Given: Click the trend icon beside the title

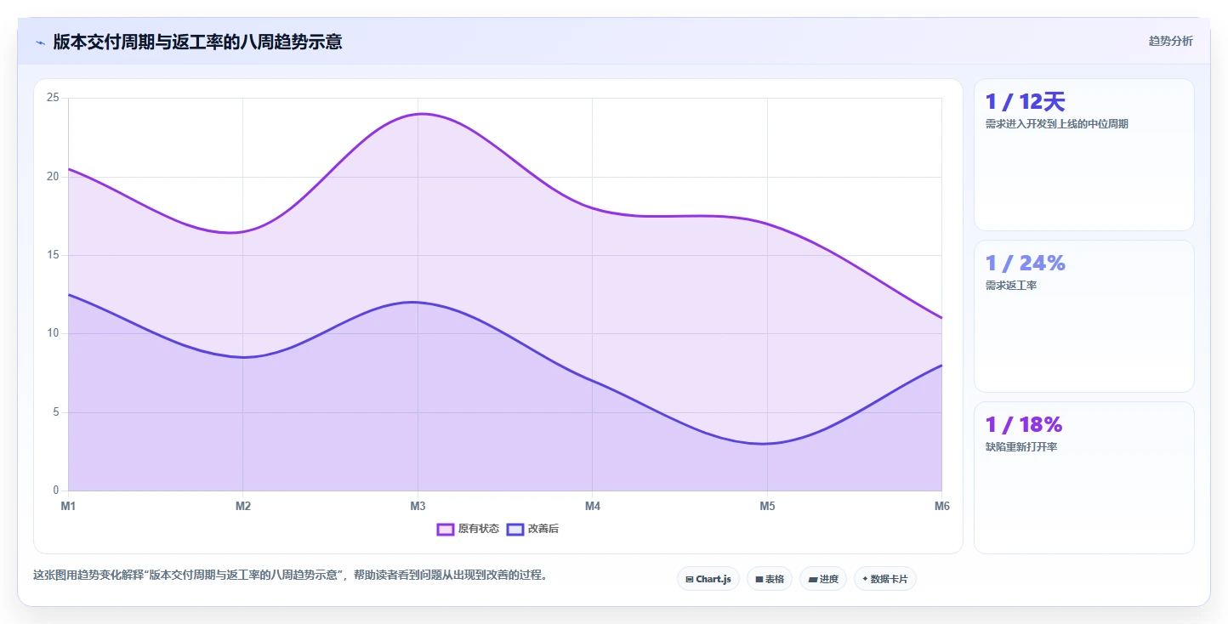Looking at the screenshot, I should tap(40, 42).
